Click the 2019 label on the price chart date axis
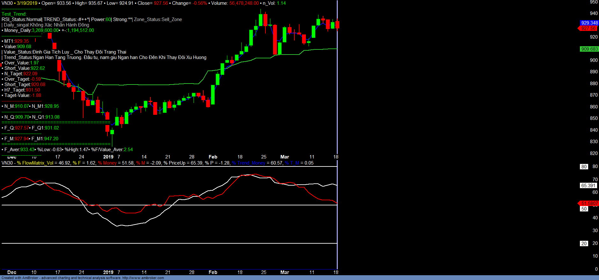This screenshot has height=280, width=599. point(108,157)
